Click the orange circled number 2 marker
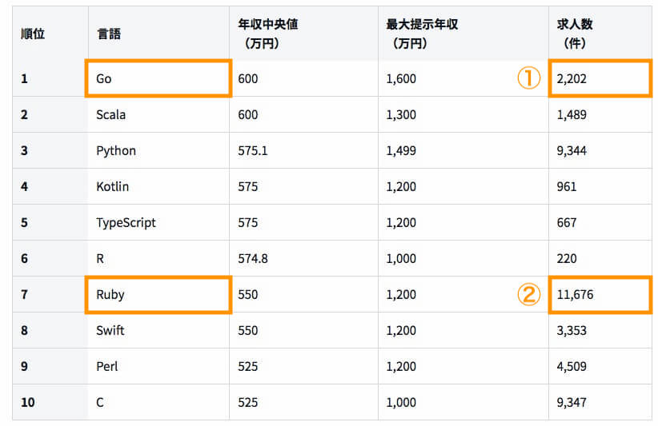The height and width of the screenshot is (426, 658). pos(528,294)
